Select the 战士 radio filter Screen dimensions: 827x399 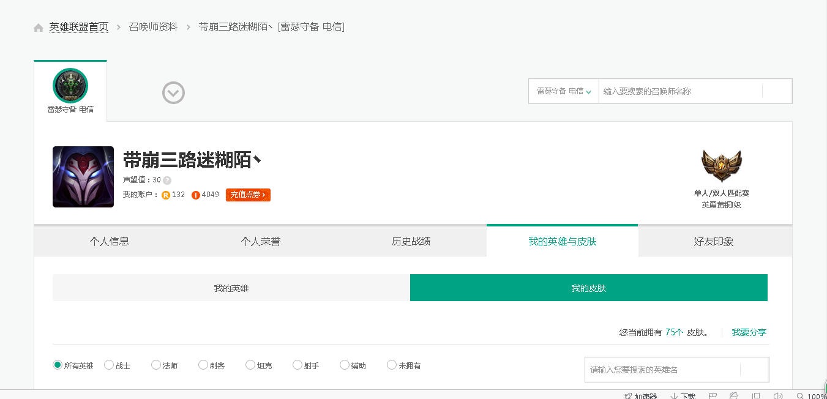pos(109,365)
